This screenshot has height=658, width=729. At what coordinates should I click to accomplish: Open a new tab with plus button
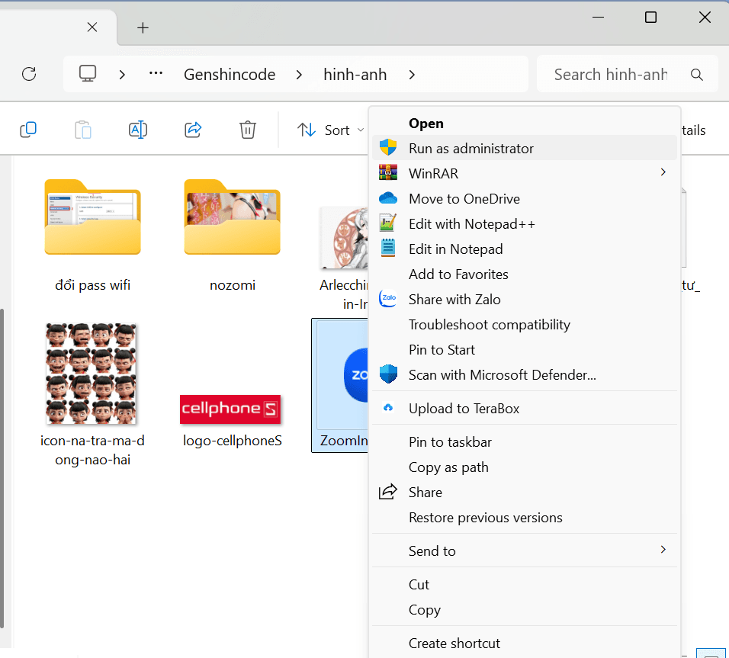click(x=143, y=27)
